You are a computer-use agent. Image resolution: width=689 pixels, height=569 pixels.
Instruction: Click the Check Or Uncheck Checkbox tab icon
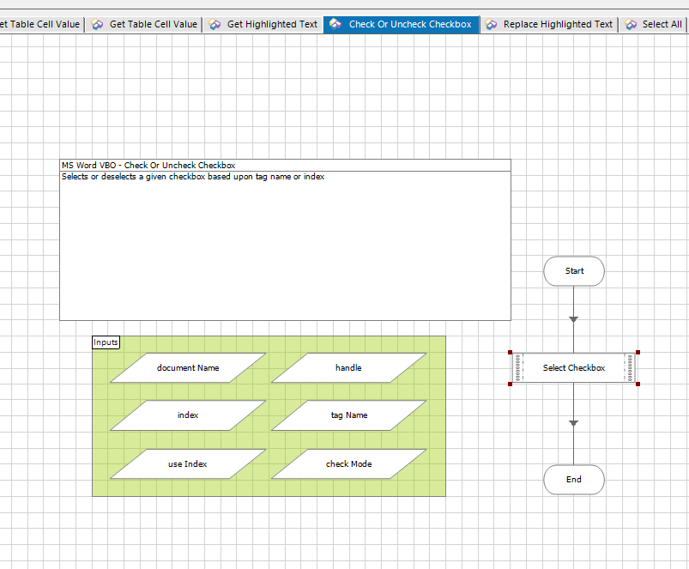click(336, 25)
